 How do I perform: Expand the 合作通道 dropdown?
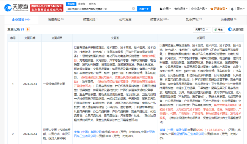point(181,9)
